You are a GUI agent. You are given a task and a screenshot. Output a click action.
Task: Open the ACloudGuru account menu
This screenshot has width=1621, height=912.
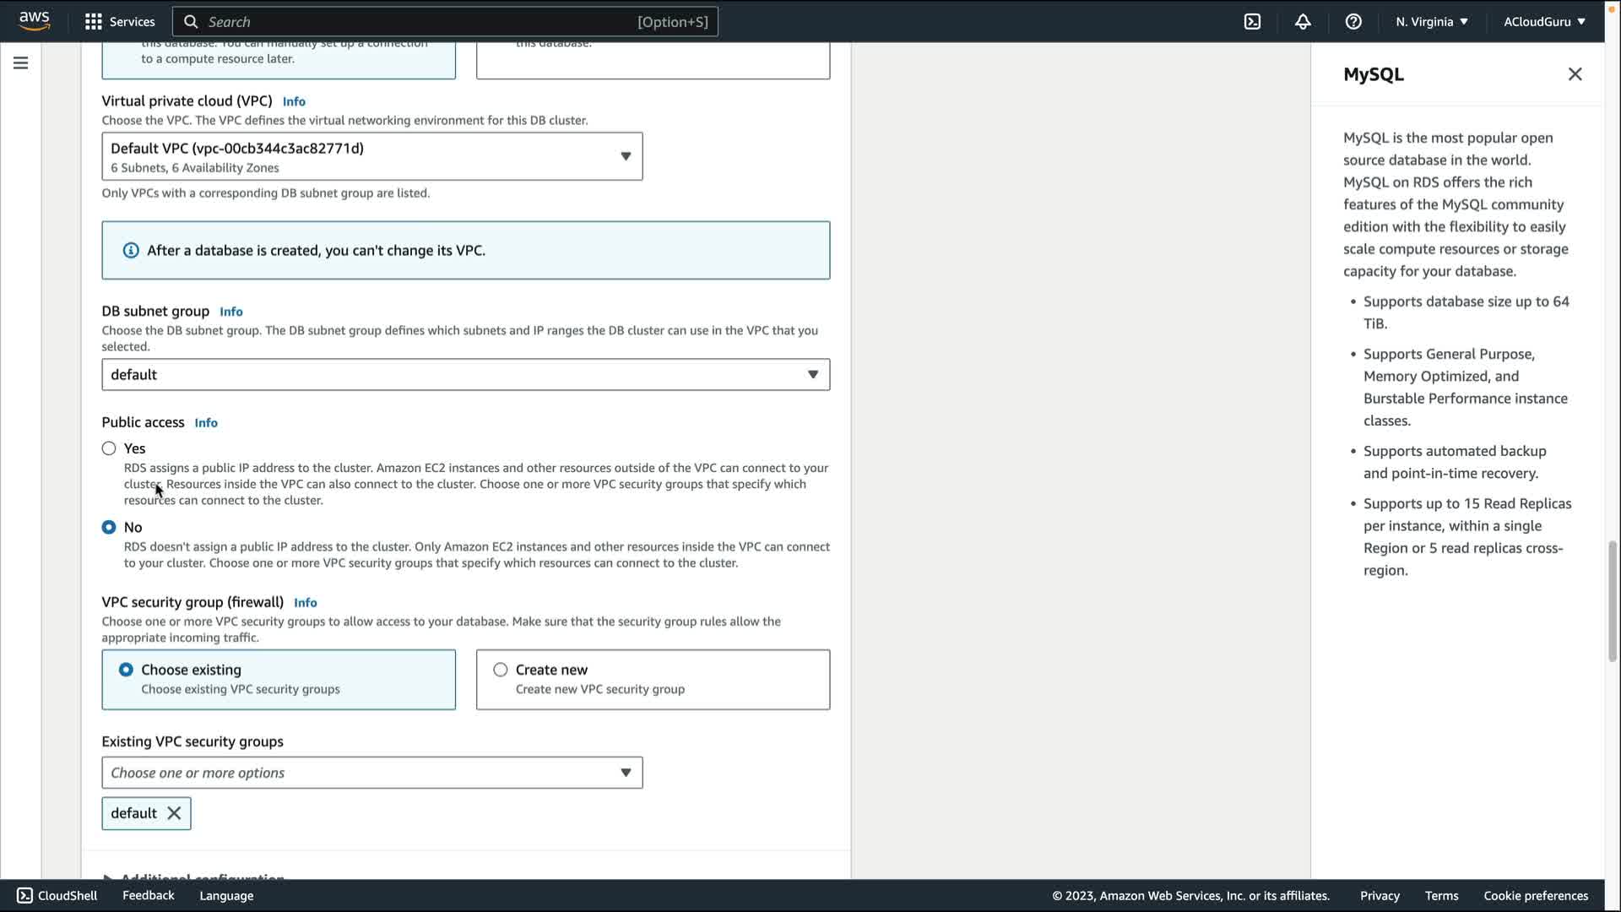1543,22
